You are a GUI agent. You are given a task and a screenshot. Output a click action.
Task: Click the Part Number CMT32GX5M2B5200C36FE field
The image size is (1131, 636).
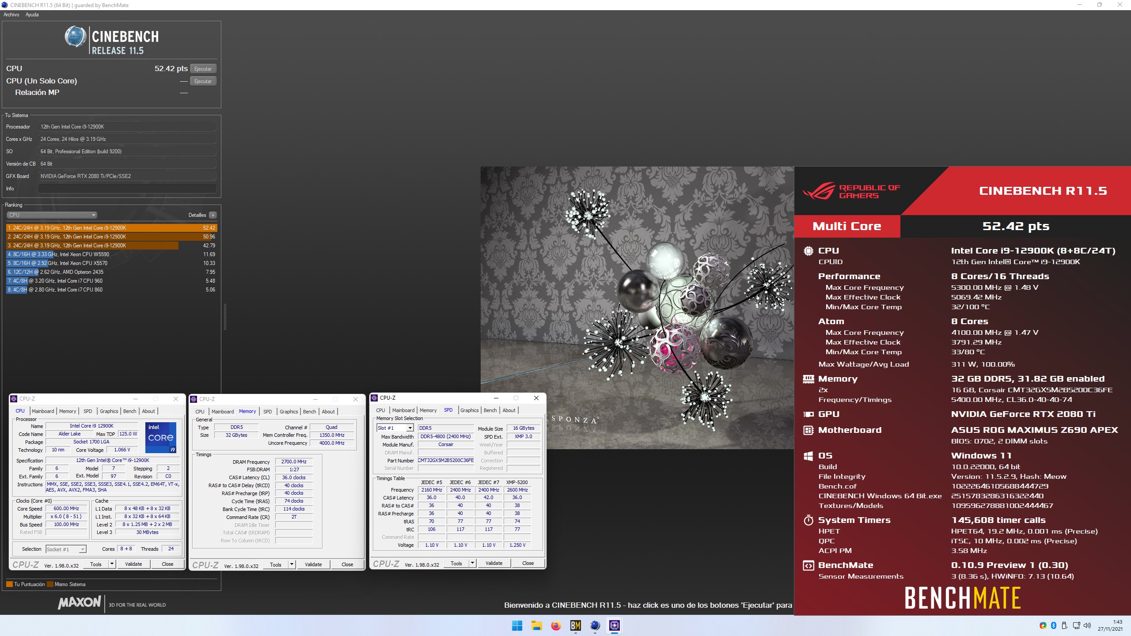[446, 460]
